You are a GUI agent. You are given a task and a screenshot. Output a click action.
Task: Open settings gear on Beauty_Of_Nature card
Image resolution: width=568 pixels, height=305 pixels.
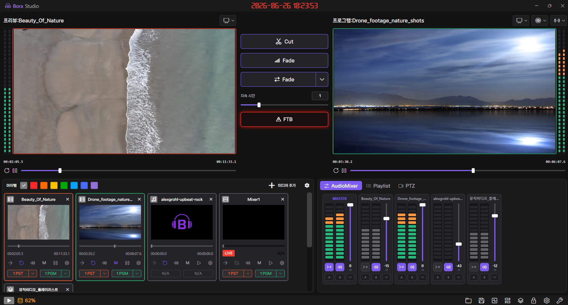tap(67, 263)
